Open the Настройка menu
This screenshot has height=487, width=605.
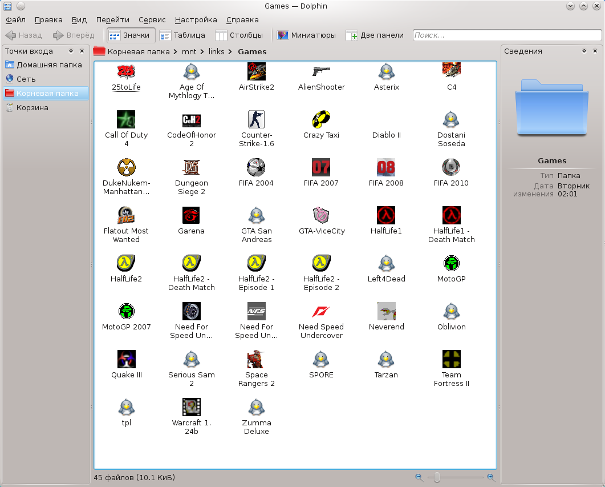[x=196, y=19]
